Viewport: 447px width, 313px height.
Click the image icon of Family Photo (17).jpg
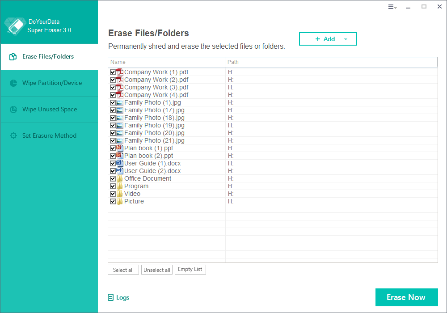click(x=120, y=110)
